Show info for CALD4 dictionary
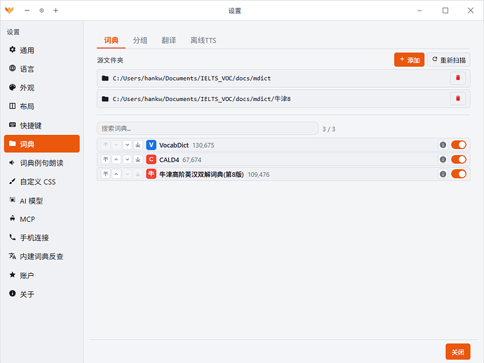The image size is (484, 363). coord(443,159)
